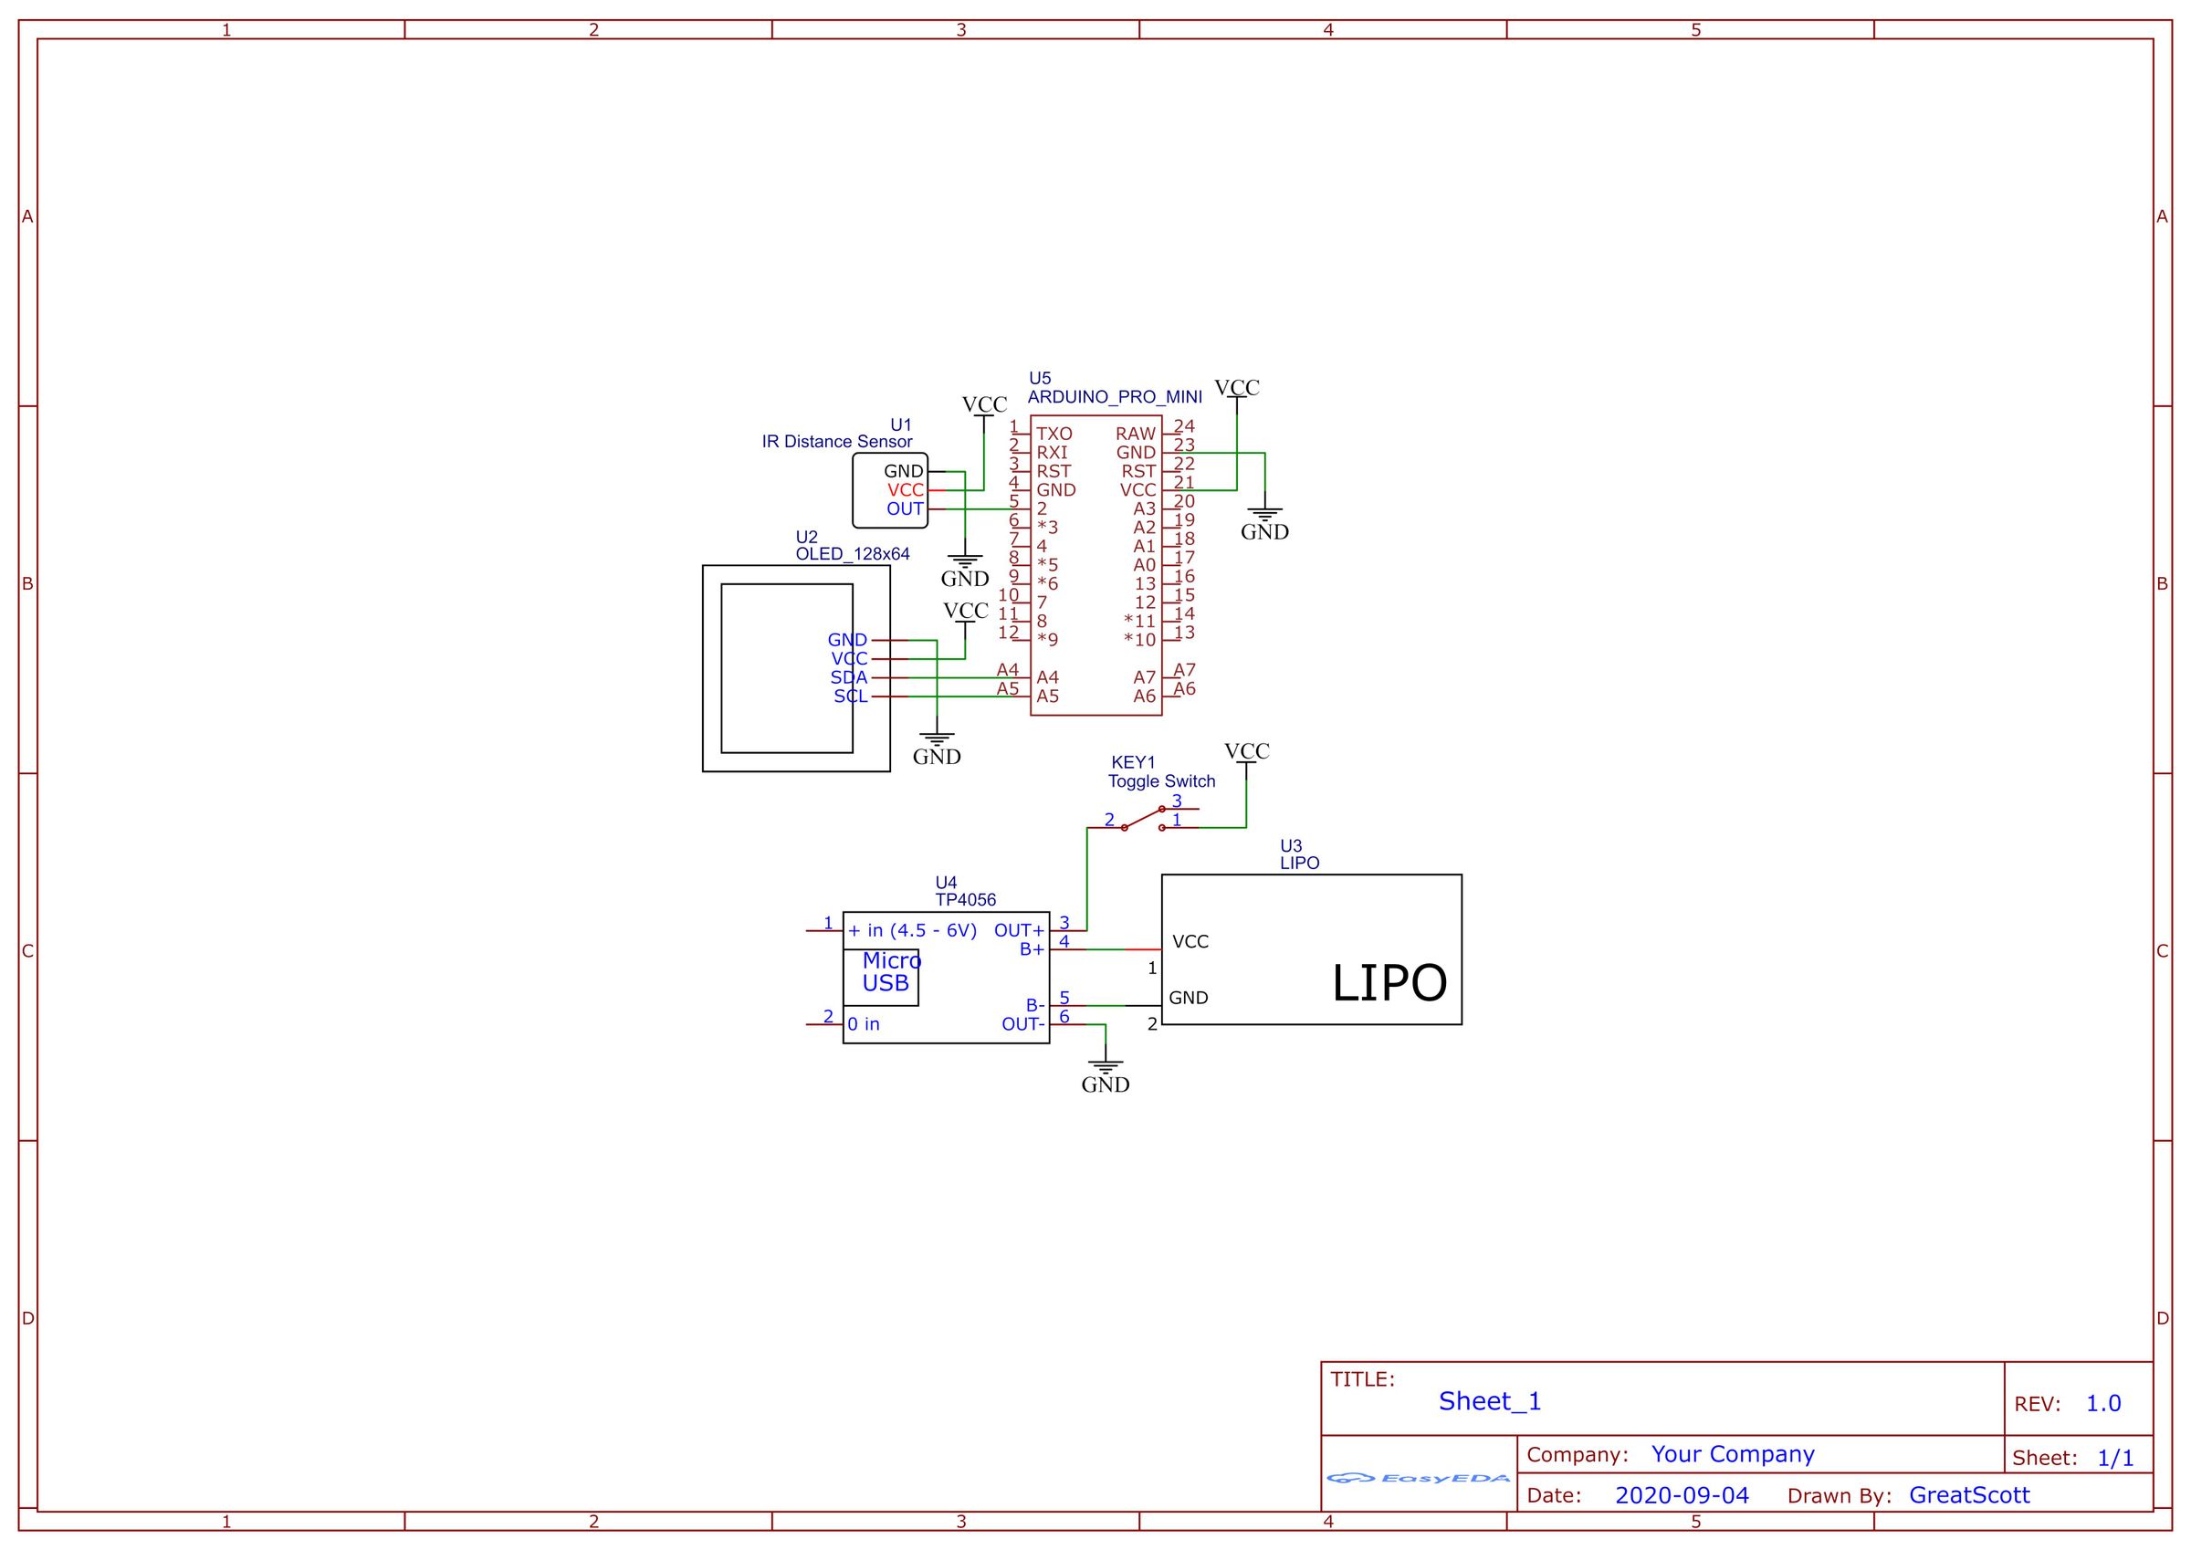Screen dimensions: 2191x1550
Task: Select the ARDUINO_PRO_MINI component name label
Action: tap(1114, 397)
